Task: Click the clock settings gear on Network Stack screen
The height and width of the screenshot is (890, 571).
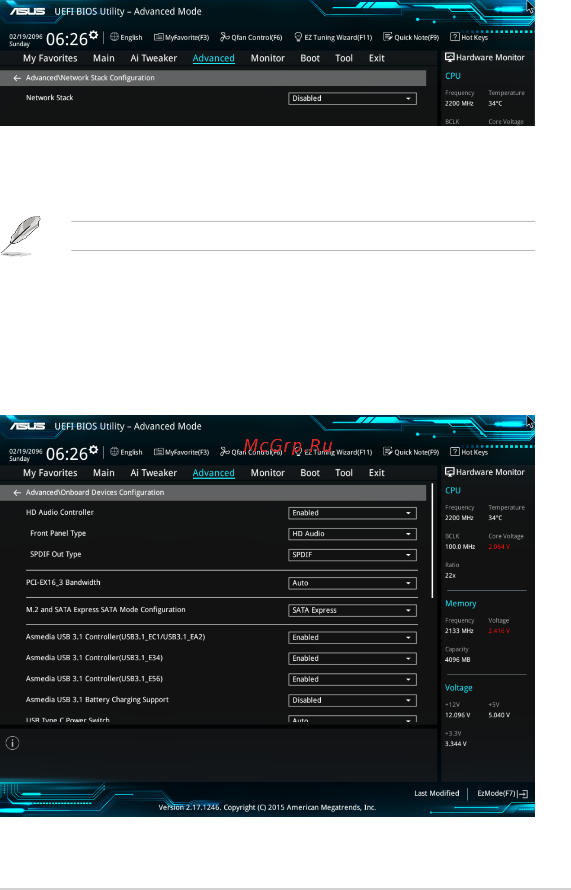Action: point(93,35)
